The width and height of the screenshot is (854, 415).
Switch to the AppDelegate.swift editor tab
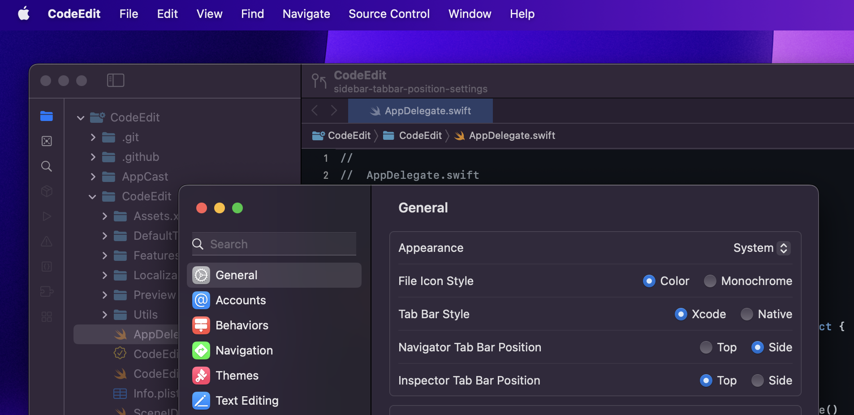pos(420,111)
